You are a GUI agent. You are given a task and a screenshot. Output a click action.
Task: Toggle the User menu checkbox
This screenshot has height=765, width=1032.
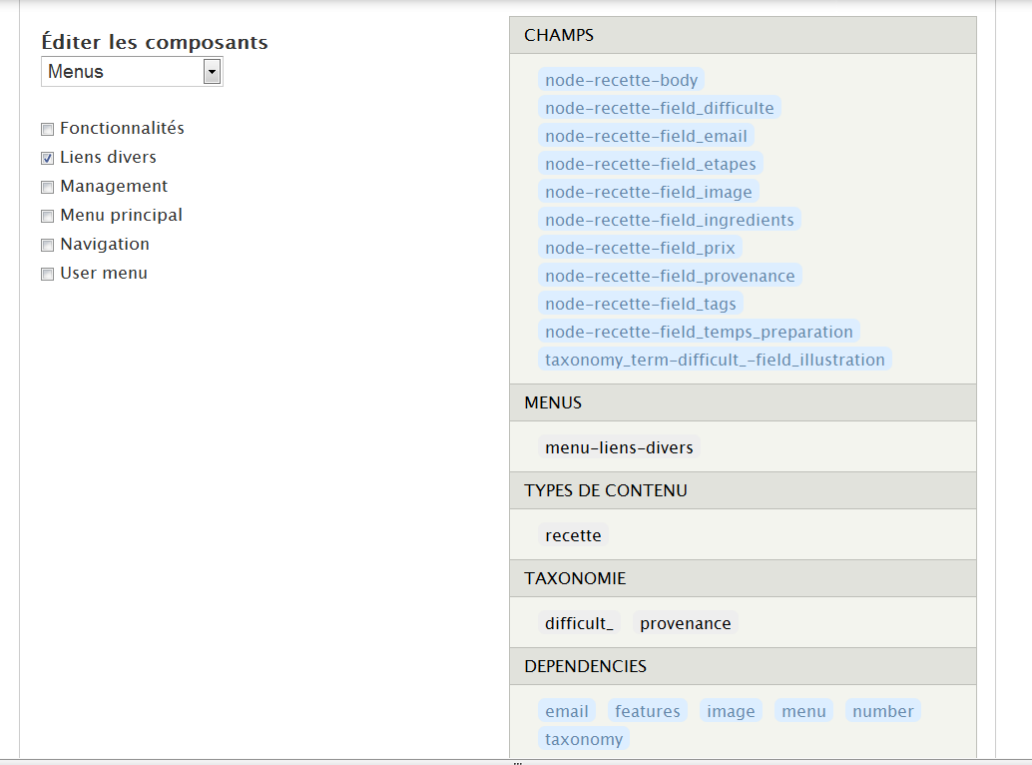(x=47, y=274)
